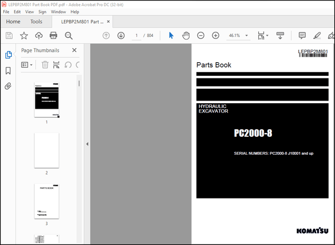The height and width of the screenshot is (245, 335).
Task: Rotate page counterclockwise in thumbnails panel
Action: click(68, 64)
